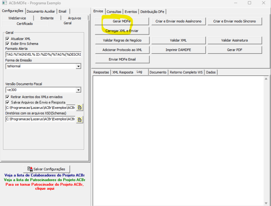
Task: Click the Gerar MDFe button
Action: (122, 21)
